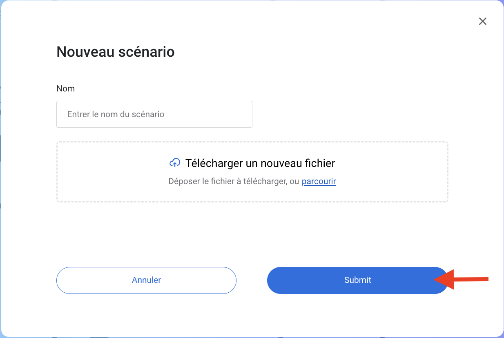Viewport: 504px width, 338px height.
Task: Click the Nouveau scénario heading
Action: 115,52
